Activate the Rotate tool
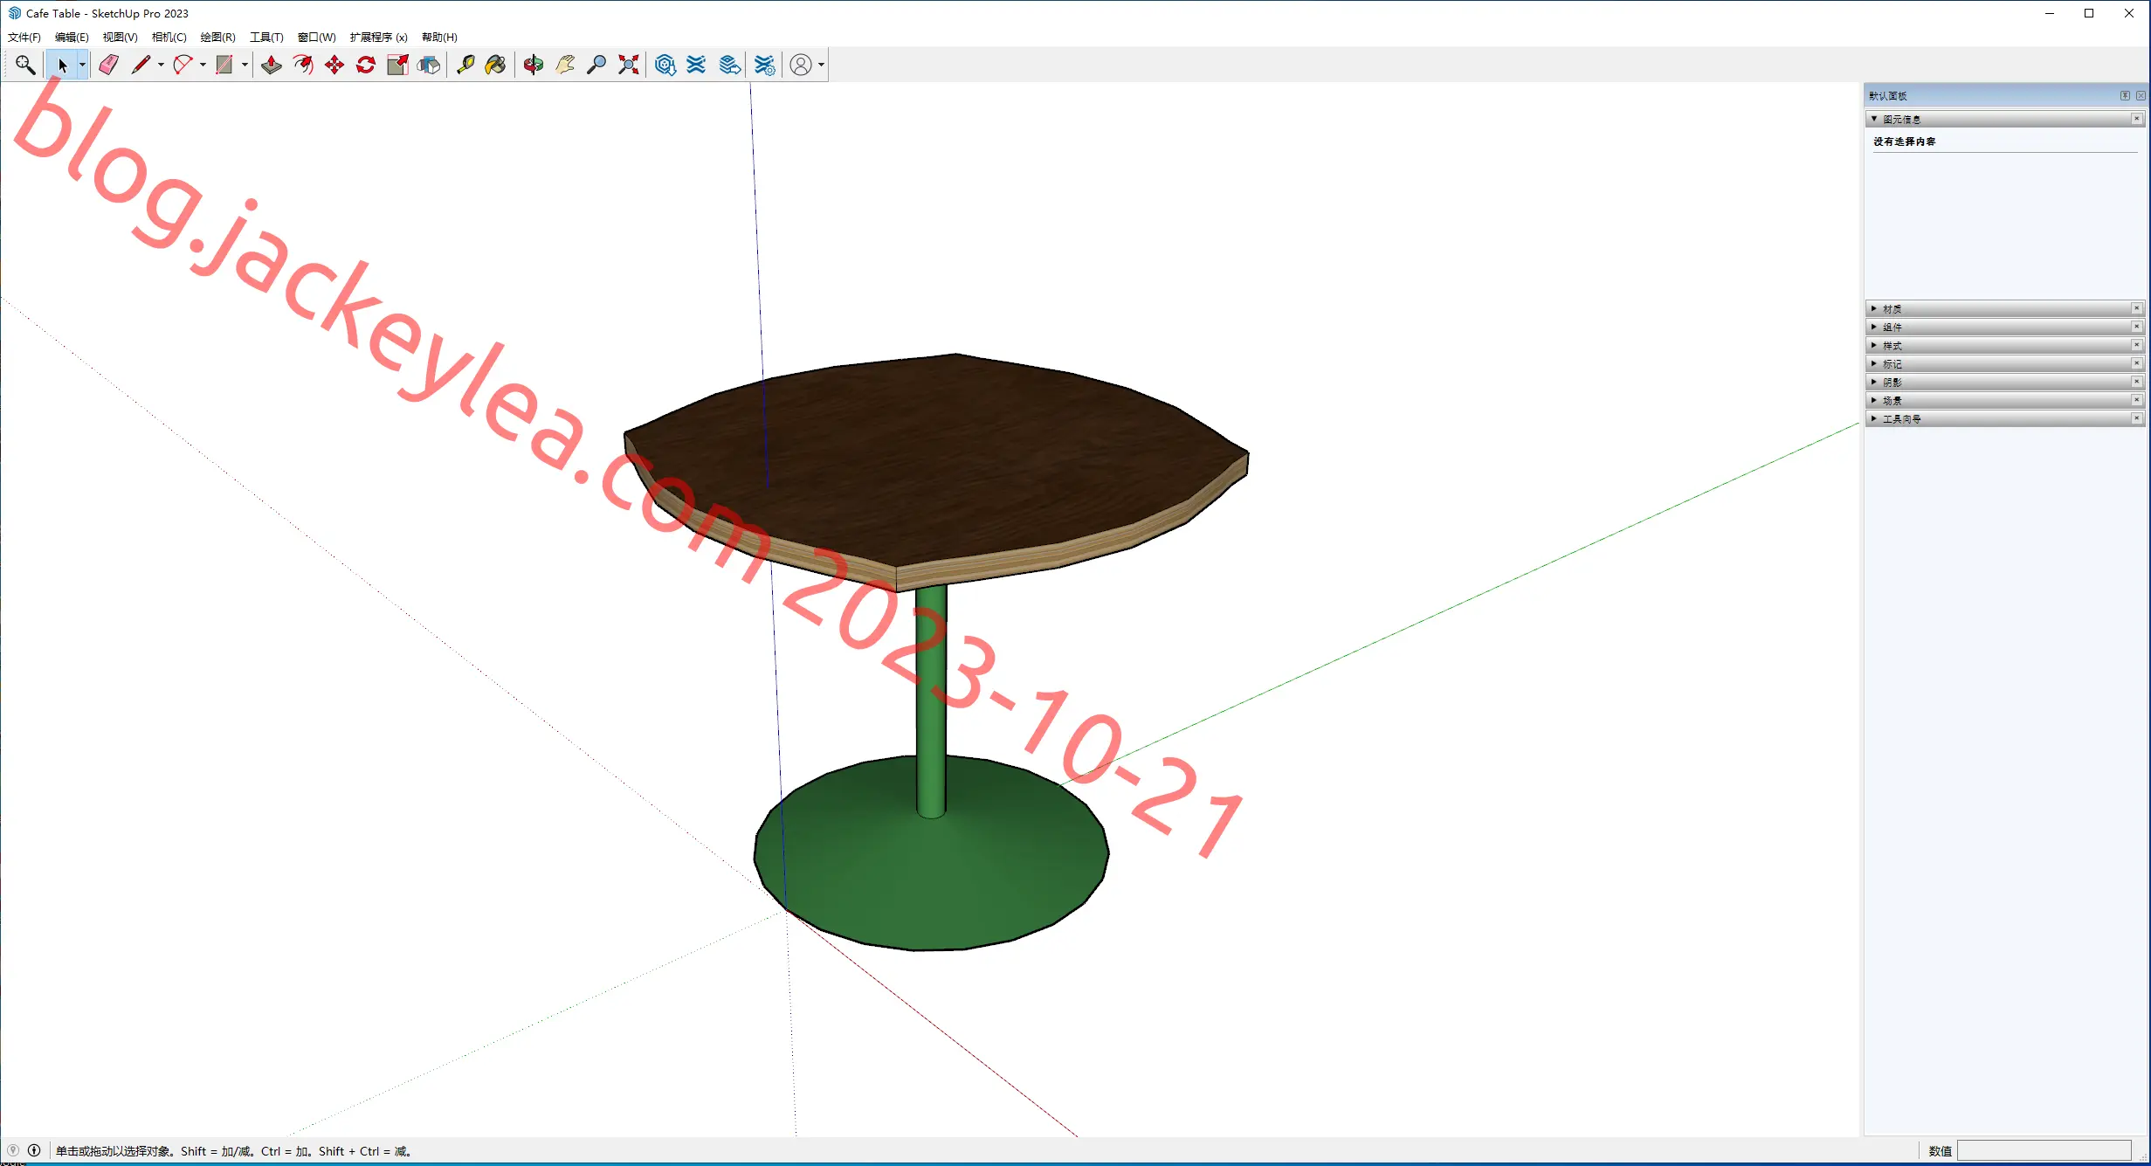The width and height of the screenshot is (2151, 1166). pyautogui.click(x=366, y=65)
